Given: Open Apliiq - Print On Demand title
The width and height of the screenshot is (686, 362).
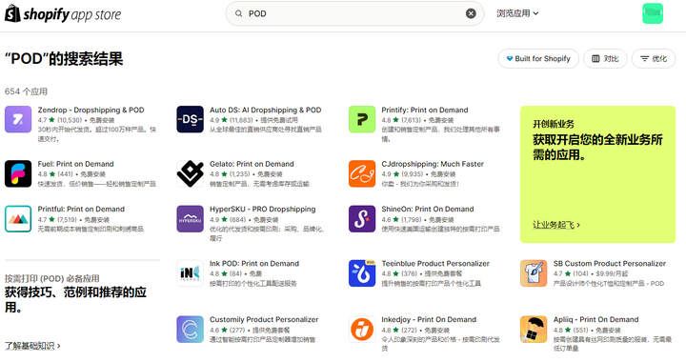Looking at the screenshot, I should coord(595,319).
